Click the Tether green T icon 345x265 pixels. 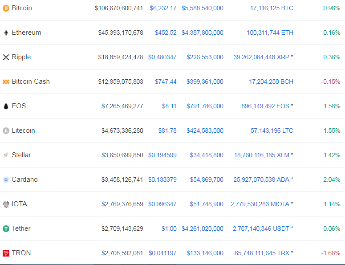point(6,228)
